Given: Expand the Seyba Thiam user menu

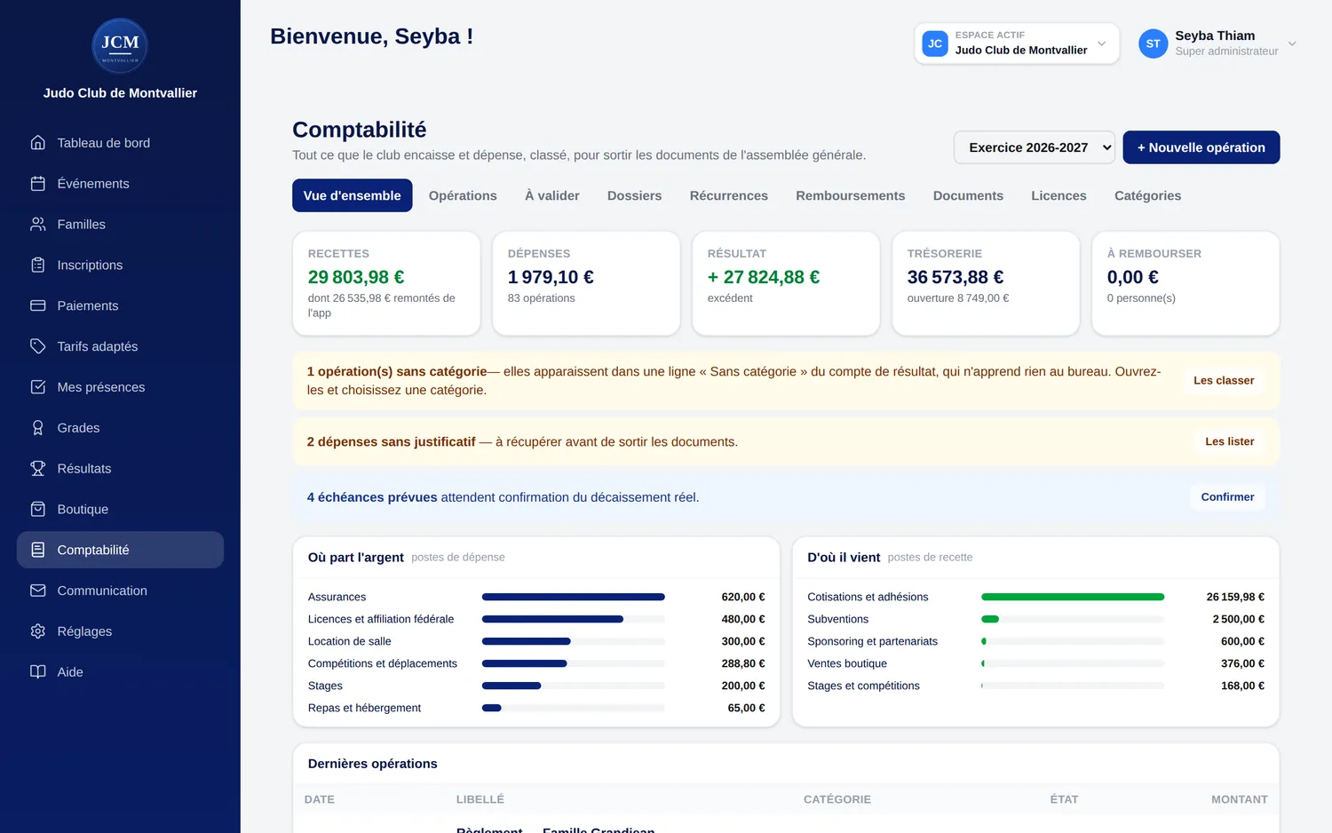Looking at the screenshot, I should tap(1217, 44).
